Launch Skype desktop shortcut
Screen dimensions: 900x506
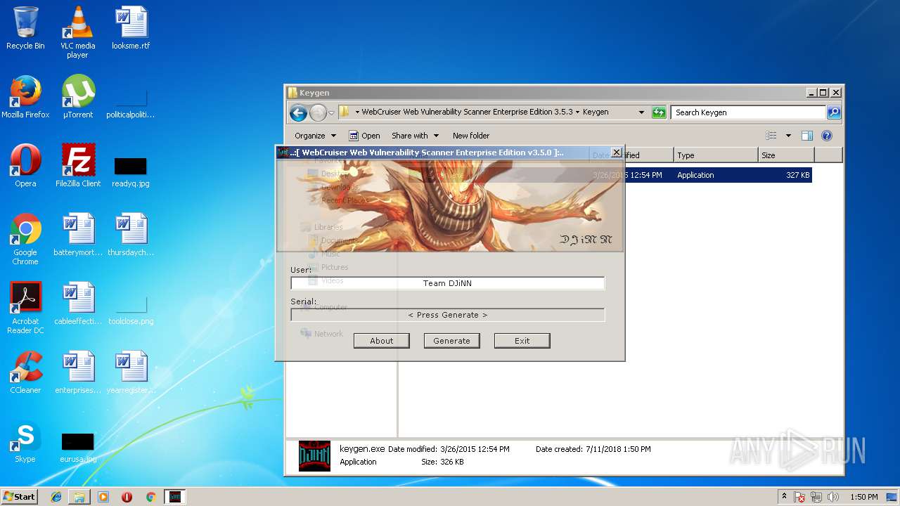pyautogui.click(x=25, y=441)
